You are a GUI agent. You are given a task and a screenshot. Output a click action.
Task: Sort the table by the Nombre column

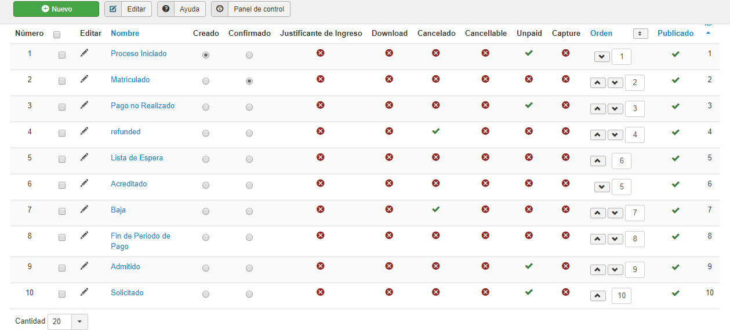(125, 34)
